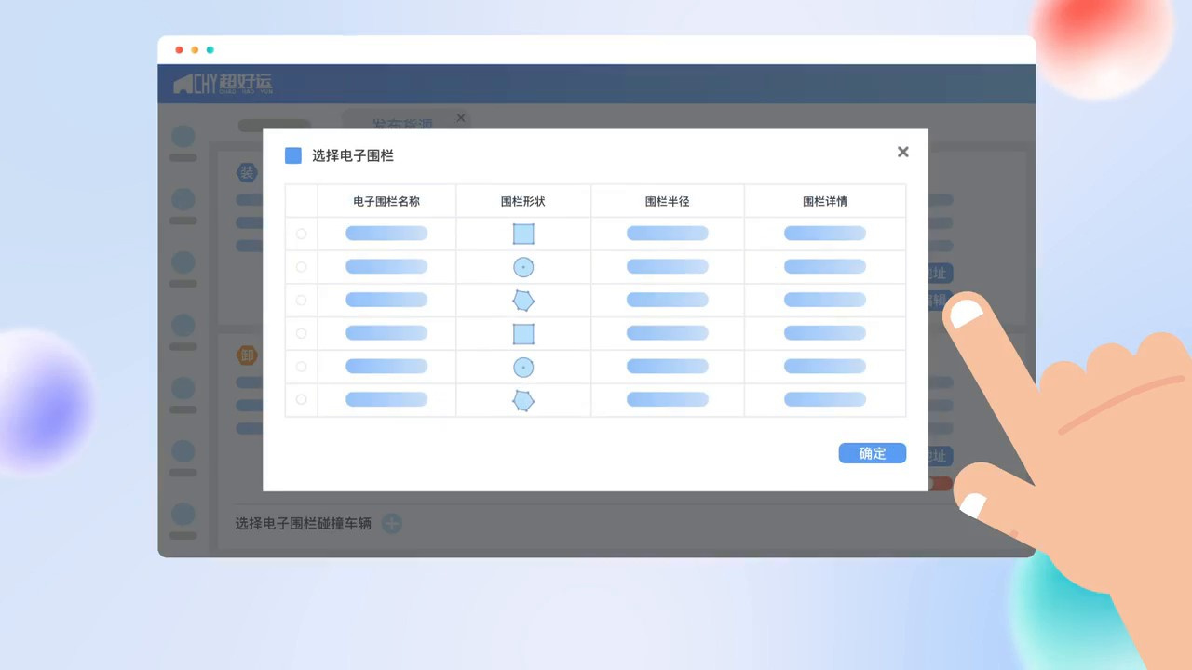Click the pentagon fence shape icon in sixth row
Viewport: 1192px width, 670px height.
523,401
